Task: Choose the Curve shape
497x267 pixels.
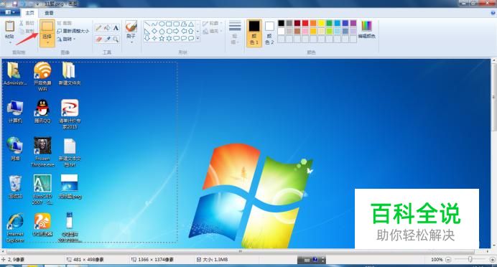Action: point(154,24)
